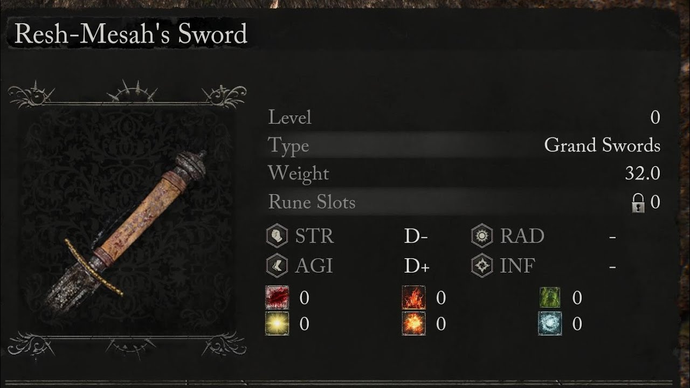Viewport: 690px width, 388px height.
Task: Click the Resh-Mesah's Sword item thumbnail
Action: 127,219
